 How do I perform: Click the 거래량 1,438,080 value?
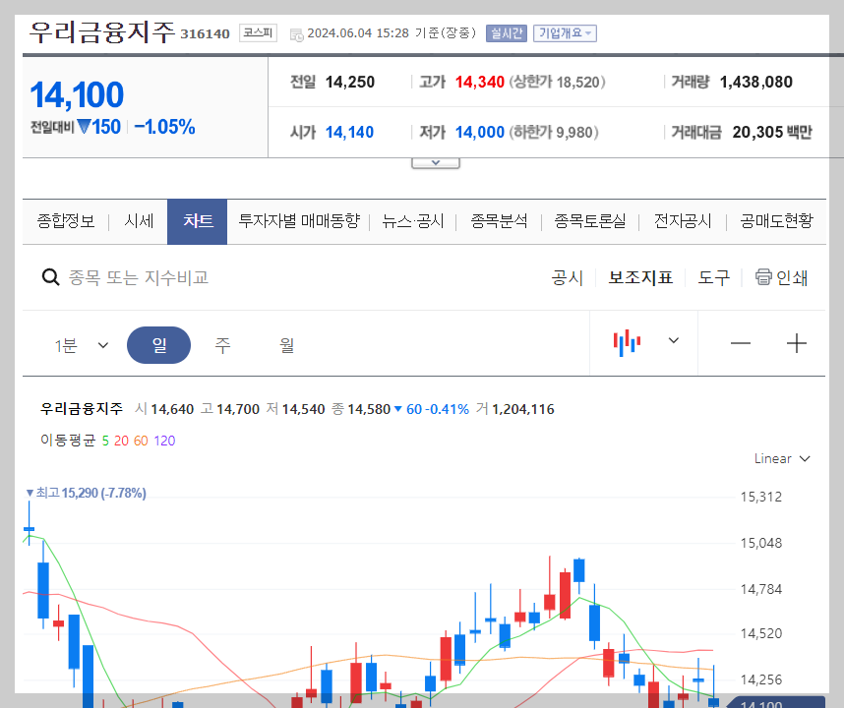756,83
